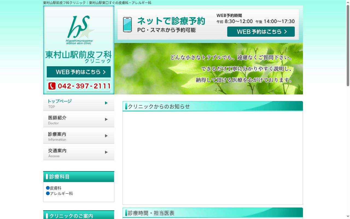Click the arrow beside 診療案内
Viewport: 350px width, 219px height.
click(106, 136)
